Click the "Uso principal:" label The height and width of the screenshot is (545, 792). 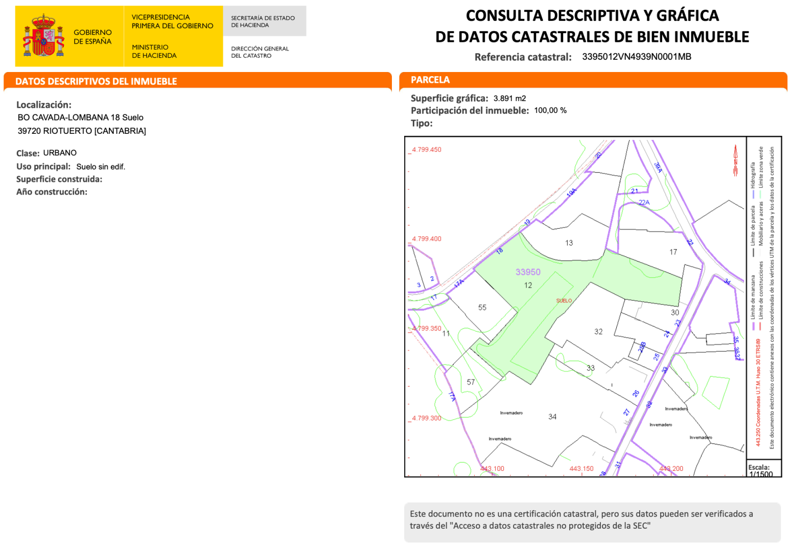pos(43,167)
